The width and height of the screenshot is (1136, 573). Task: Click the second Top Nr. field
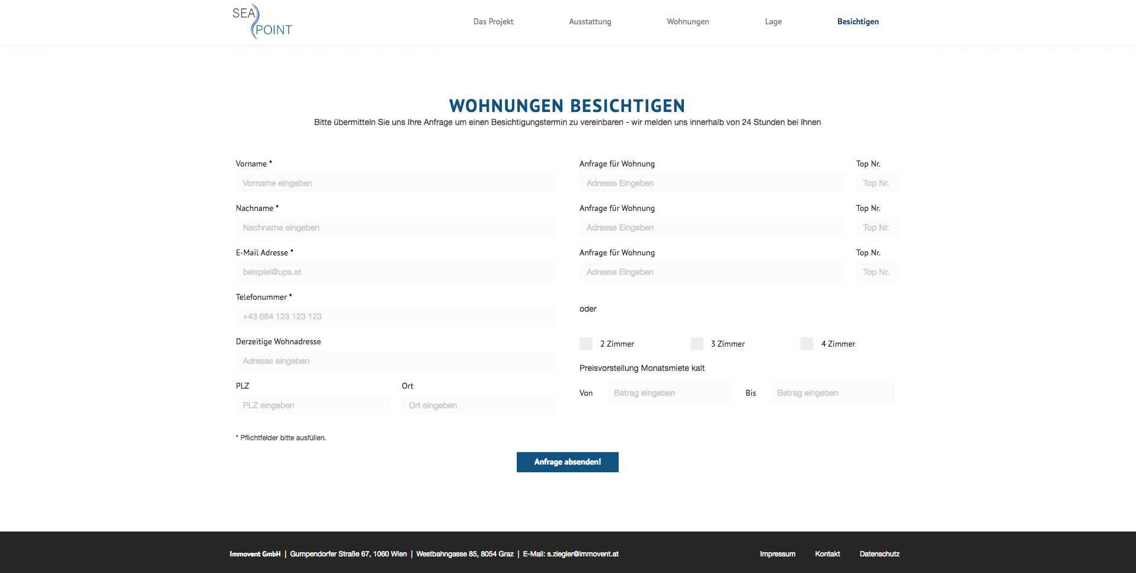(878, 228)
